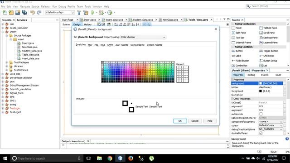
Task: Expand the Test Packages node
Action: (7, 62)
